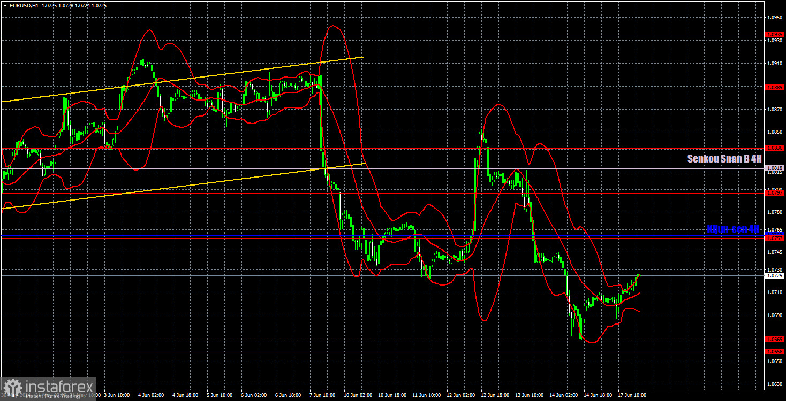Click the 1.0757 red level label

point(775,238)
